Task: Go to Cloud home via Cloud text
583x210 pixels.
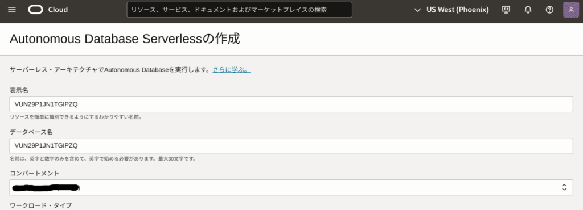Action: pos(58,10)
